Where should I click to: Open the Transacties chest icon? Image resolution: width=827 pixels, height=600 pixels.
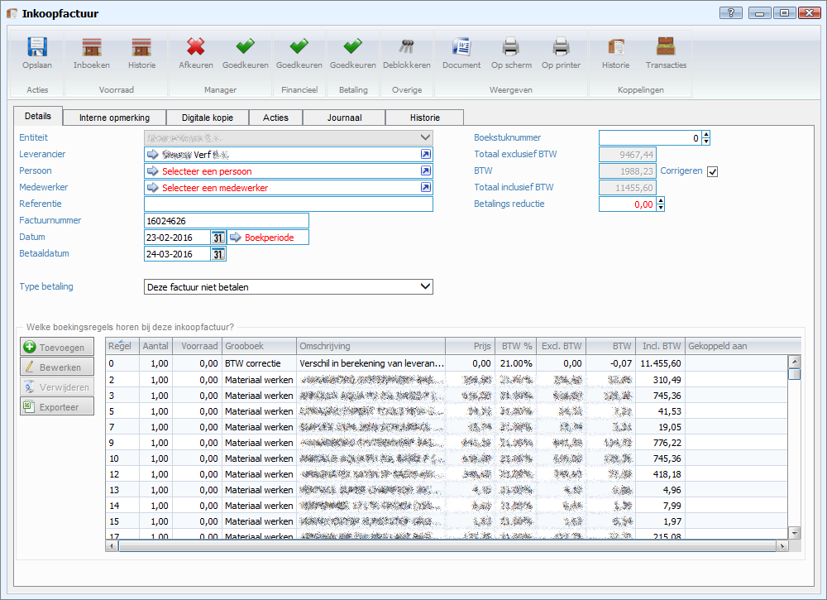(x=666, y=47)
